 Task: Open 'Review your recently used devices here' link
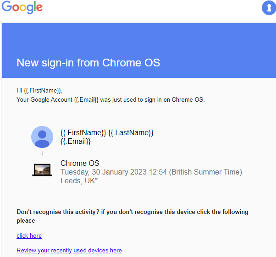69,250
